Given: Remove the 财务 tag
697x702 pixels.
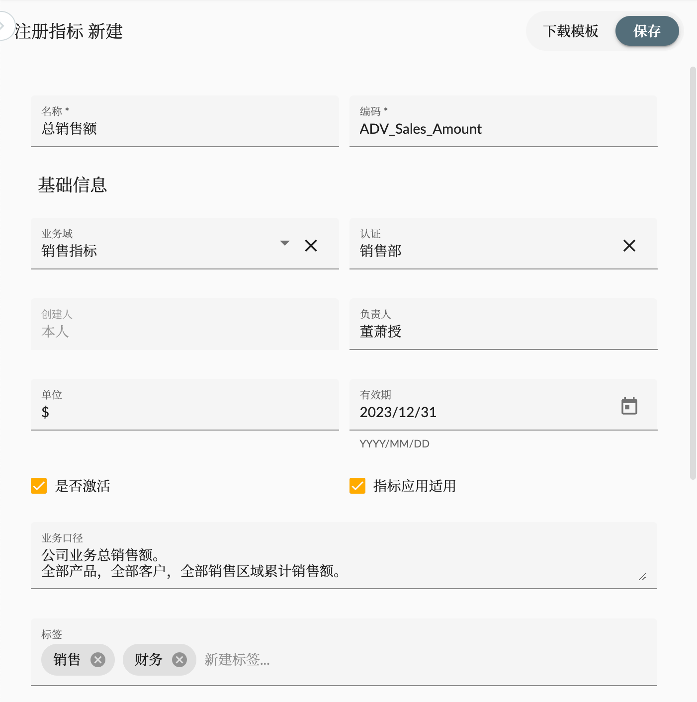Looking at the screenshot, I should coord(179,660).
